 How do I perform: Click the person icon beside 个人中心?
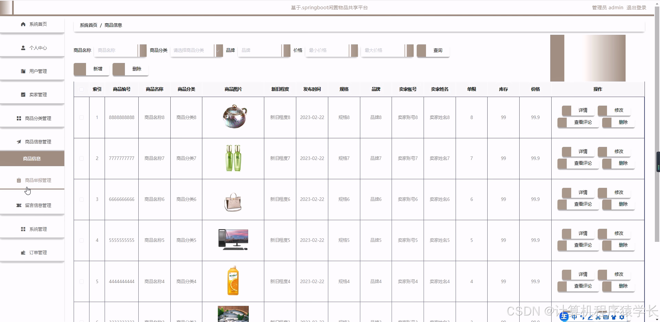[x=23, y=48]
